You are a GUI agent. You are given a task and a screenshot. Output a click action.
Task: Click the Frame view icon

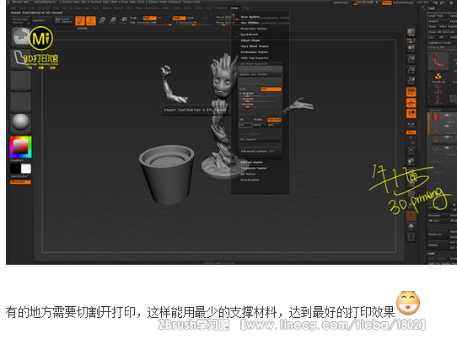[411, 151]
